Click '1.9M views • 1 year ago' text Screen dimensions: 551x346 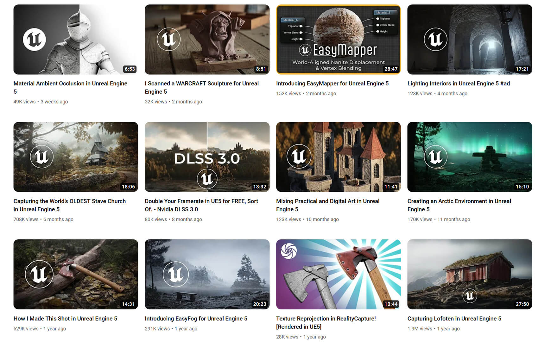(x=434, y=329)
